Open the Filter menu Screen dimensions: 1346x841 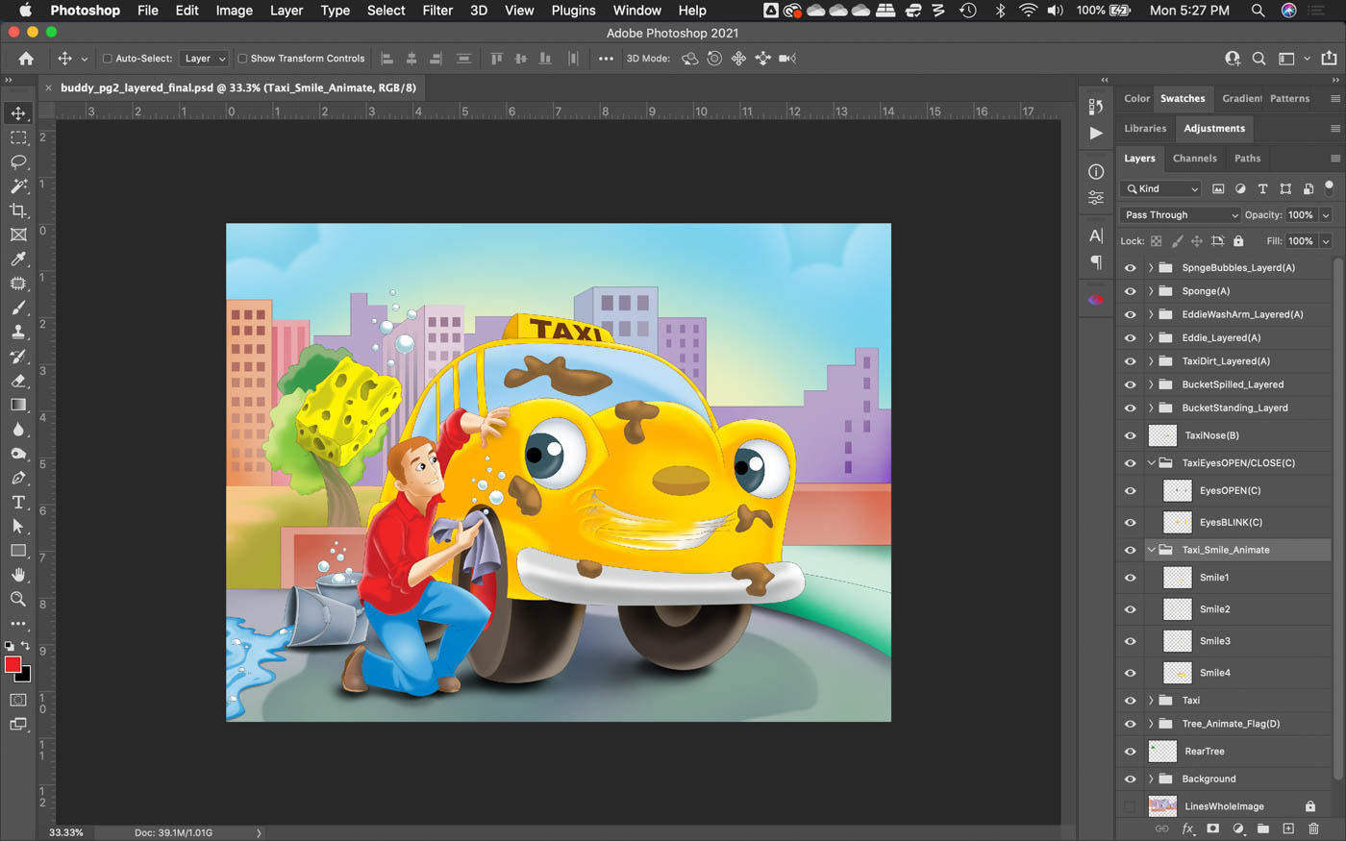tap(436, 11)
